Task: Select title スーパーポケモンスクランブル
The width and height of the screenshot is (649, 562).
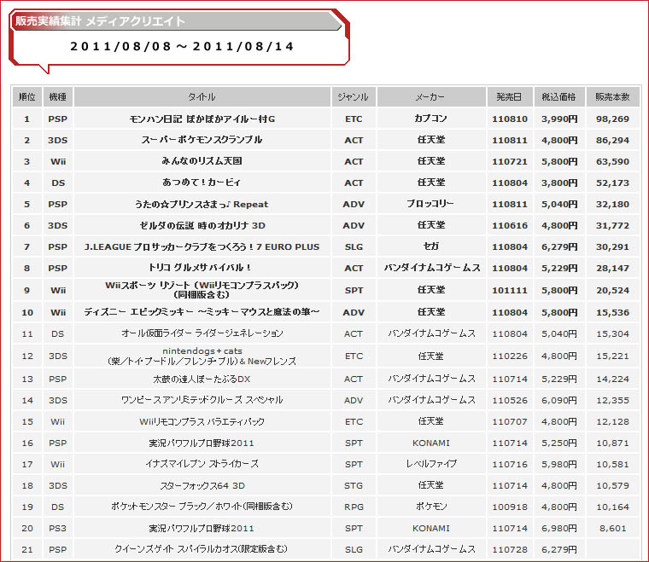Action: tap(202, 140)
